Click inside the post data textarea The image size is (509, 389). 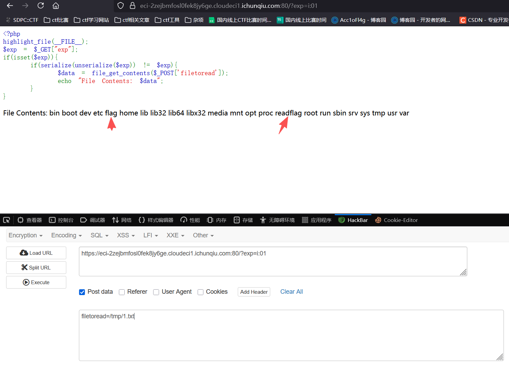click(x=291, y=335)
